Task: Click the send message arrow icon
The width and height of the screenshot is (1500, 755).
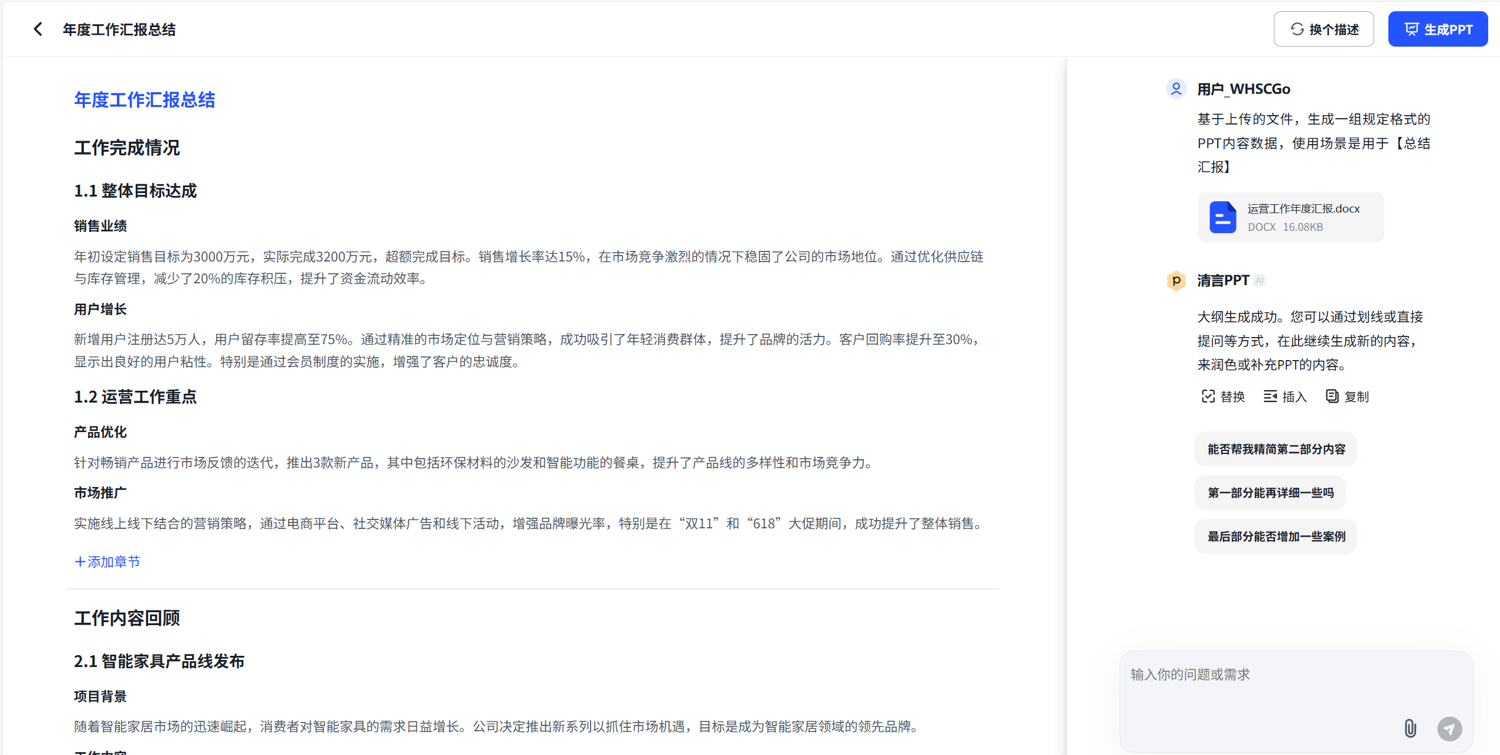Action: click(1449, 728)
